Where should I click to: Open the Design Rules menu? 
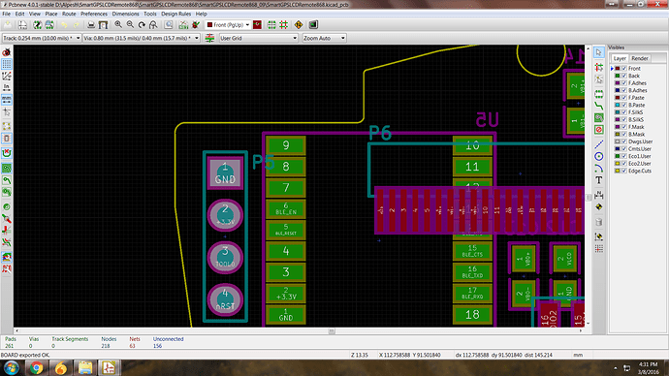[x=175, y=14]
